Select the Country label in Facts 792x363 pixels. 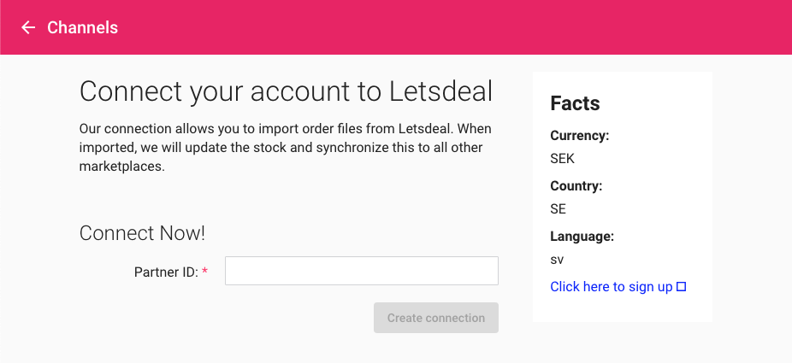(x=576, y=186)
